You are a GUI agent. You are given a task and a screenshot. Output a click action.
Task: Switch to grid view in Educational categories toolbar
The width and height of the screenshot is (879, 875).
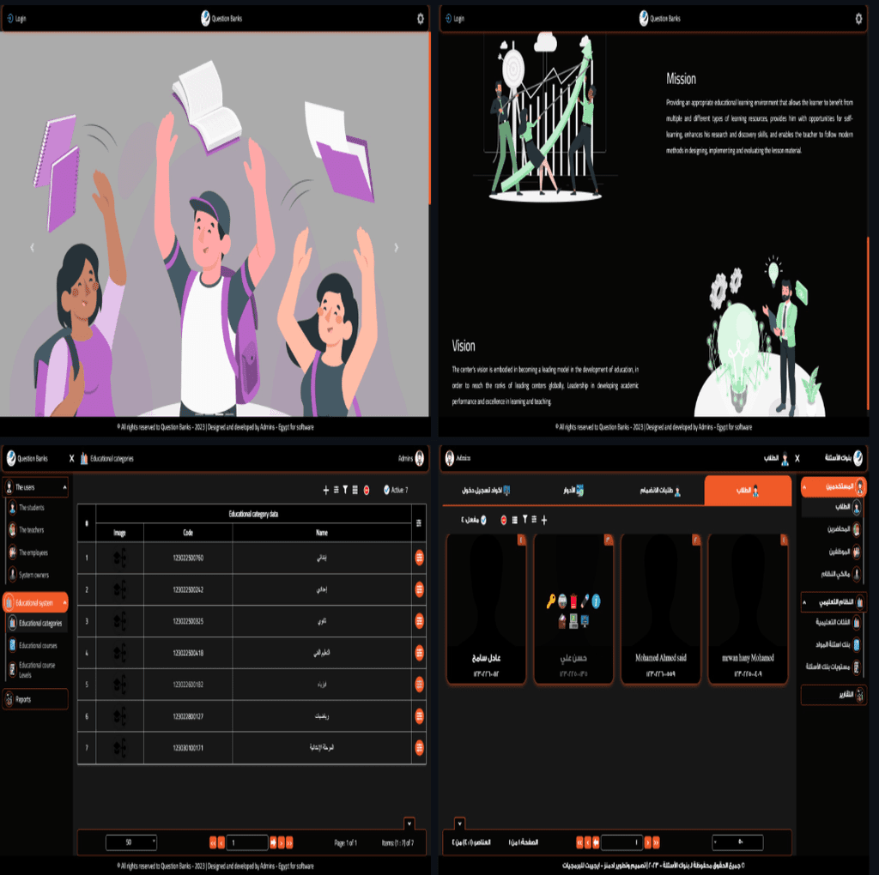(x=355, y=490)
